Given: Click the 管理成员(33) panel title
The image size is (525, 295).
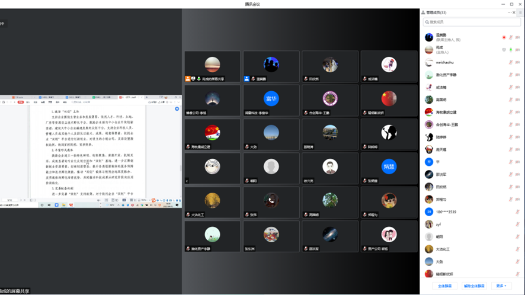Looking at the screenshot, I should [x=436, y=12].
